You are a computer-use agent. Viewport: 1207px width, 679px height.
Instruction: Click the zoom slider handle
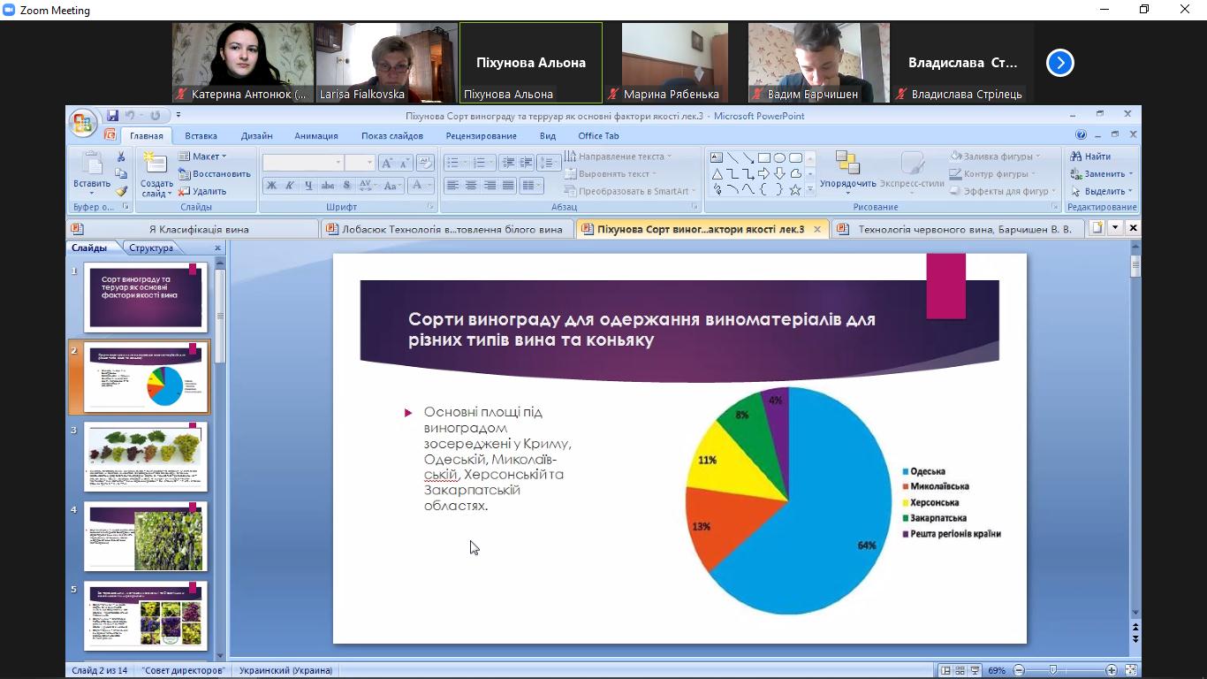tap(1052, 670)
